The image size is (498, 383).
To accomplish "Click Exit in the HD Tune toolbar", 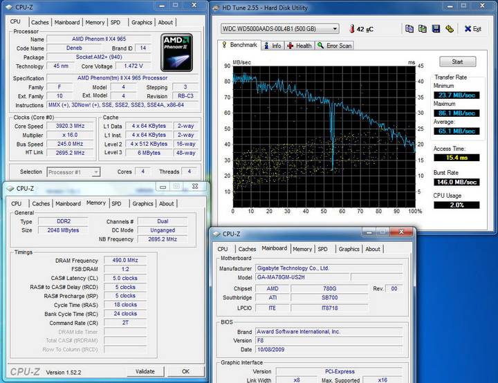I will (472, 29).
